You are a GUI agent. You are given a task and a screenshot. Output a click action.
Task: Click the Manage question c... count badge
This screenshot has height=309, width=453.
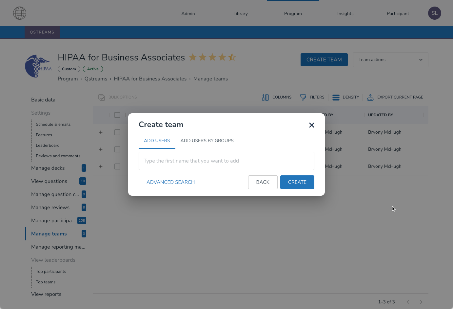84,194
